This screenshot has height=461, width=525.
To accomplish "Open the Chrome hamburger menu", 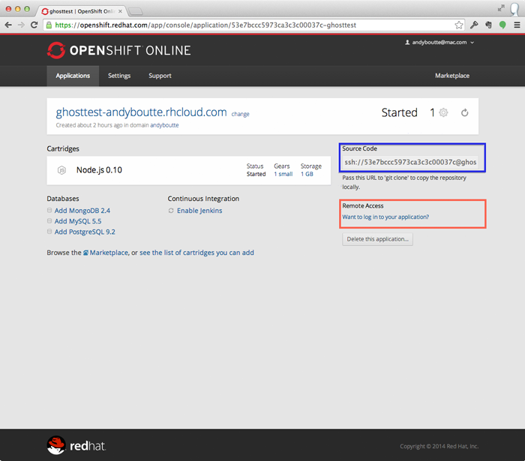I will tap(517, 25).
